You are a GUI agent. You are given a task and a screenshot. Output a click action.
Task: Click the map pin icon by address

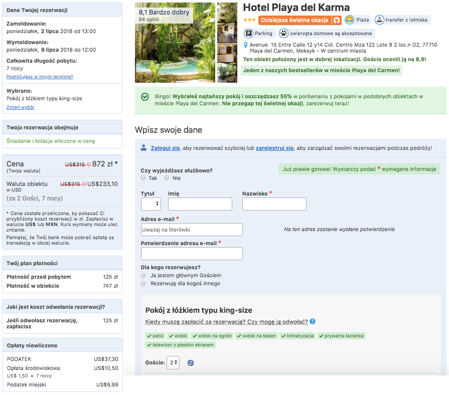pos(245,45)
